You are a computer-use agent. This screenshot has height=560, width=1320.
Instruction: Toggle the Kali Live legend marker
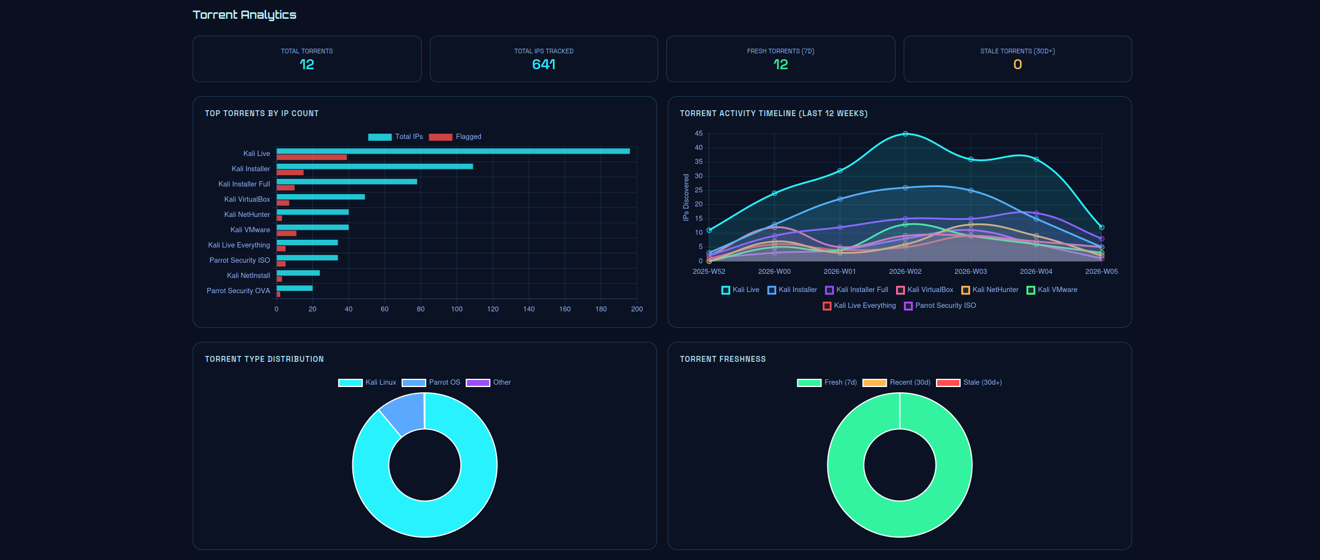[x=725, y=290]
